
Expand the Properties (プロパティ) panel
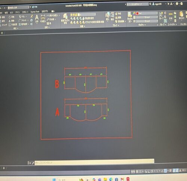[142, 25]
